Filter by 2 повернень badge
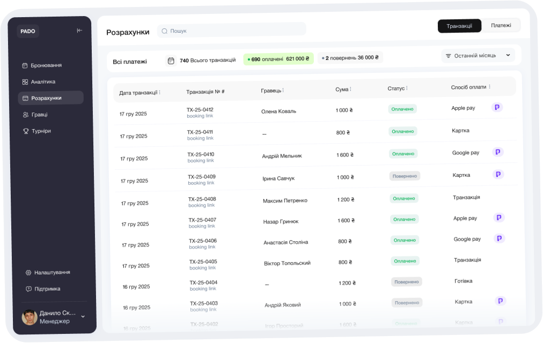The image size is (543, 343). (x=350, y=58)
